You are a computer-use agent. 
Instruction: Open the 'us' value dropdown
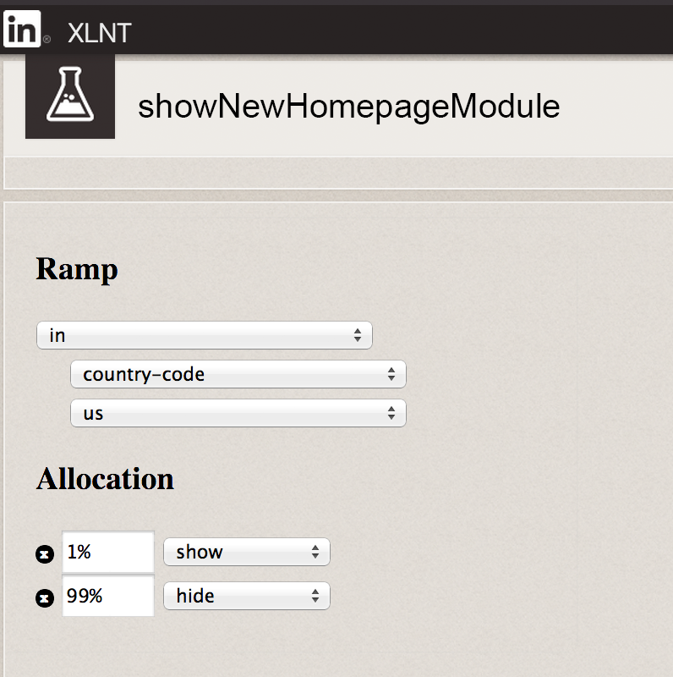(238, 413)
